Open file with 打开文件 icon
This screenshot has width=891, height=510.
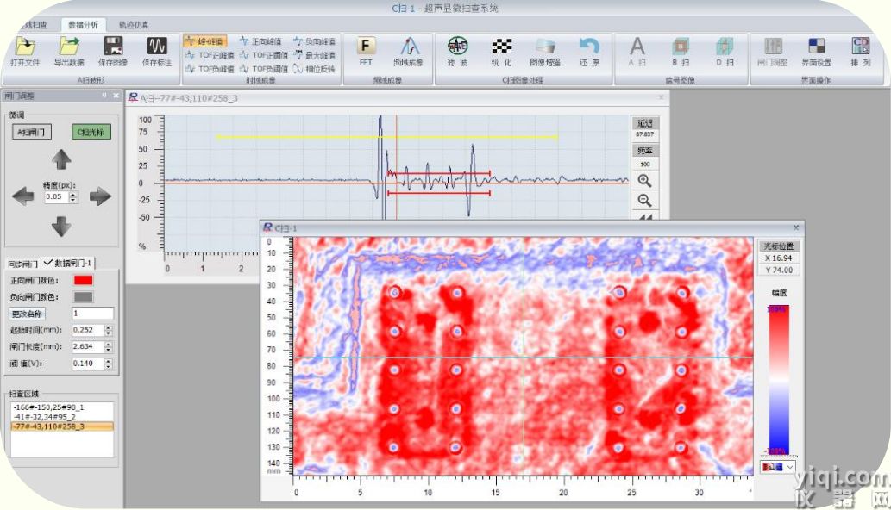pos(24,51)
